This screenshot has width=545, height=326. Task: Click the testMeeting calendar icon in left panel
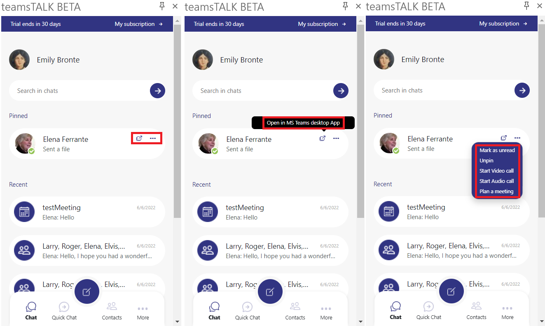click(x=24, y=212)
